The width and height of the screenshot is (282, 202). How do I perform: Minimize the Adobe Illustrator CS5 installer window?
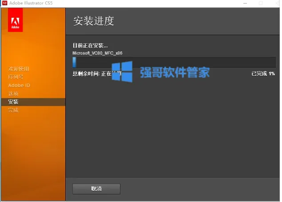pos(245,3)
